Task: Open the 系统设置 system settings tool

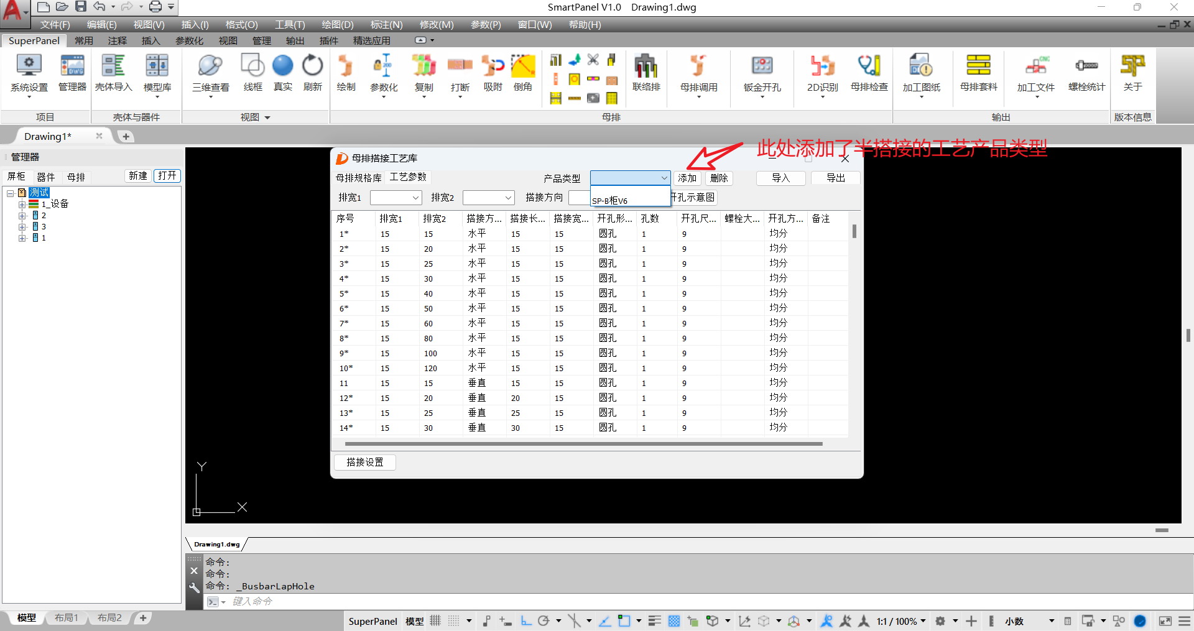Action: [x=29, y=74]
